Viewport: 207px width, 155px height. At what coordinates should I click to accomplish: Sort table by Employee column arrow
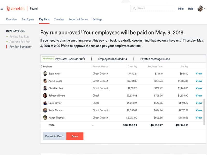point(42,67)
